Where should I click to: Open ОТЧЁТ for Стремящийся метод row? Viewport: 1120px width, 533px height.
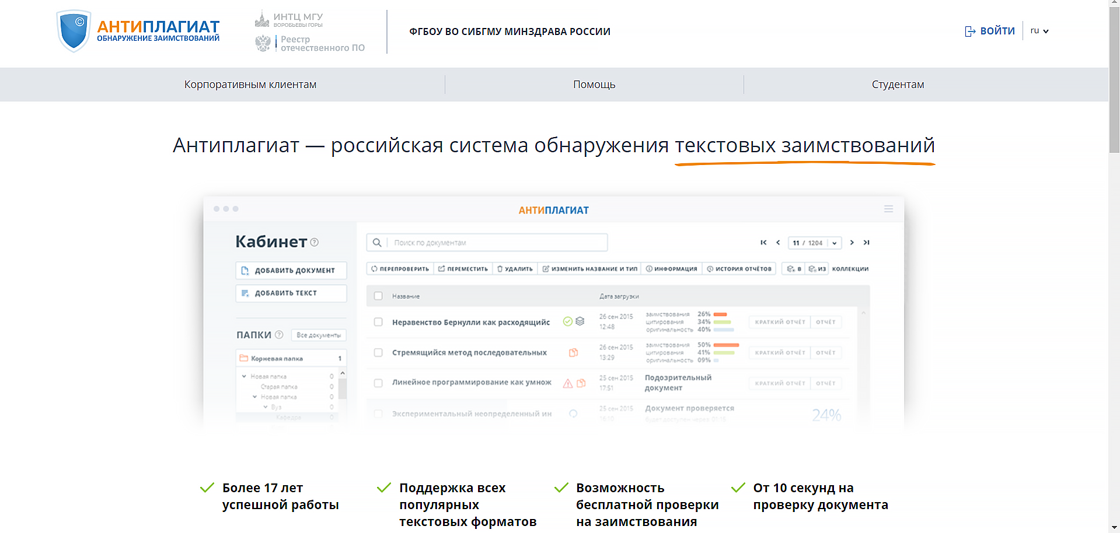pos(826,353)
